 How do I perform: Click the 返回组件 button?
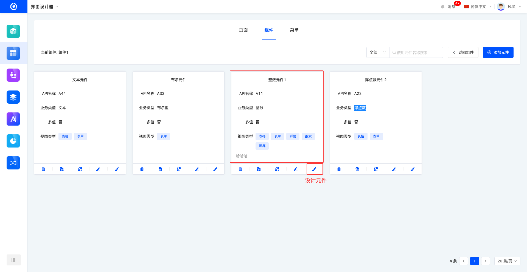pos(463,52)
